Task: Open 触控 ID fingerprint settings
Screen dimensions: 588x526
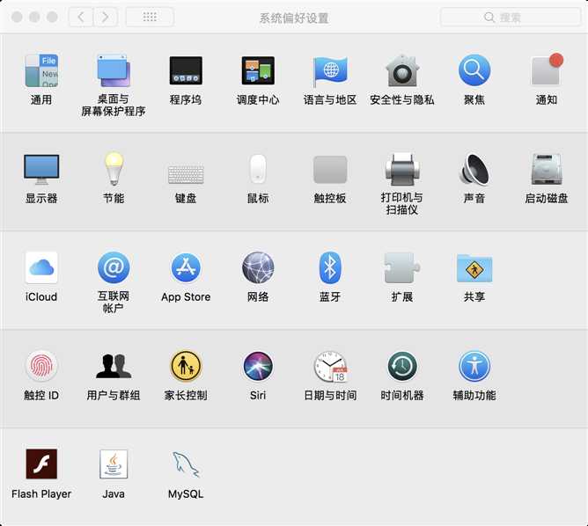Action: pyautogui.click(x=41, y=366)
